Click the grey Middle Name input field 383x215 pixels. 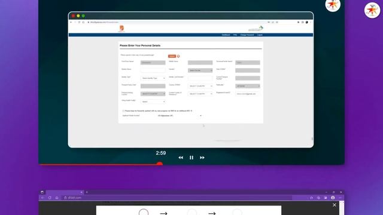coord(200,63)
